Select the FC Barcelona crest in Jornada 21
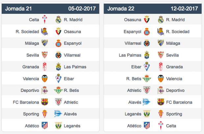This screenshot has height=134, width=204. pyautogui.click(x=45, y=102)
